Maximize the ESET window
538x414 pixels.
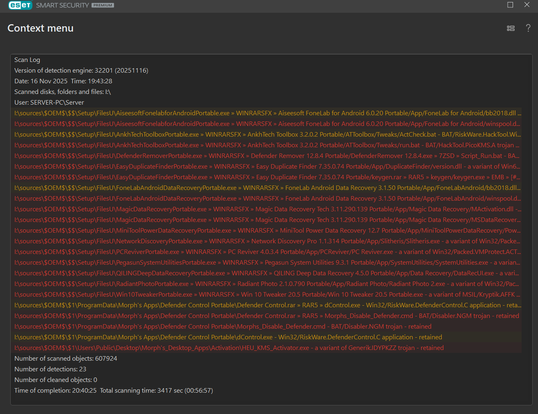pyautogui.click(x=510, y=5)
